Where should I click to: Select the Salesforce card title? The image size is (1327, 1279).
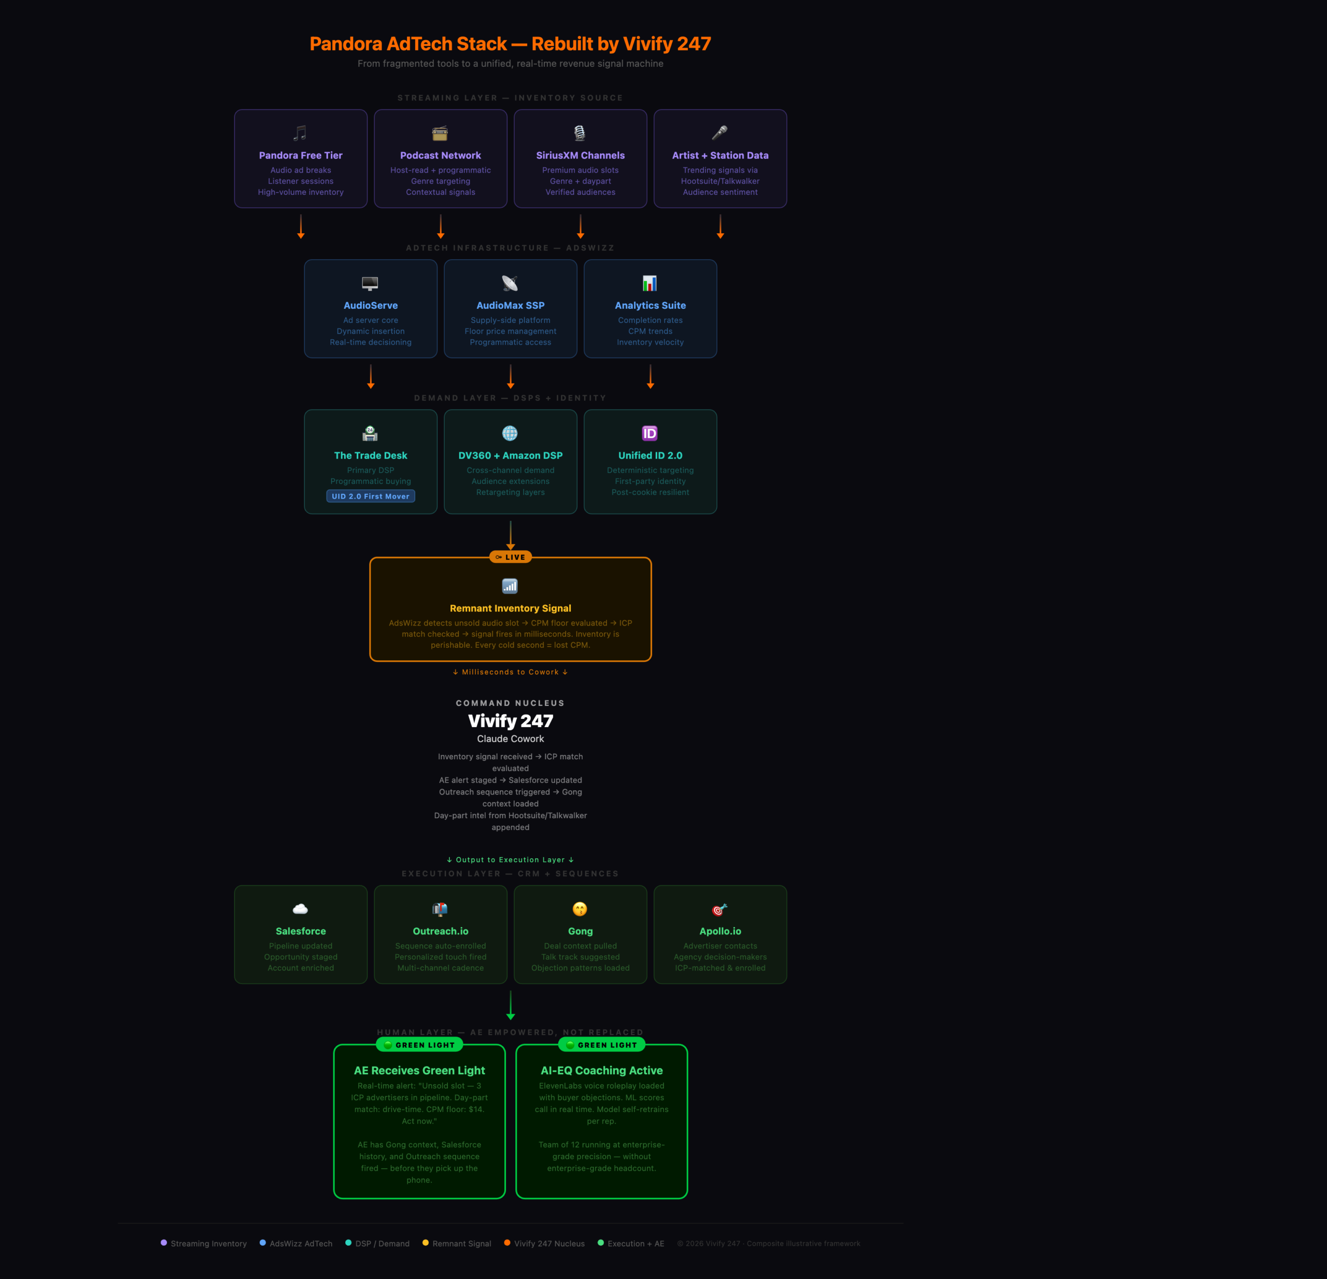(301, 931)
